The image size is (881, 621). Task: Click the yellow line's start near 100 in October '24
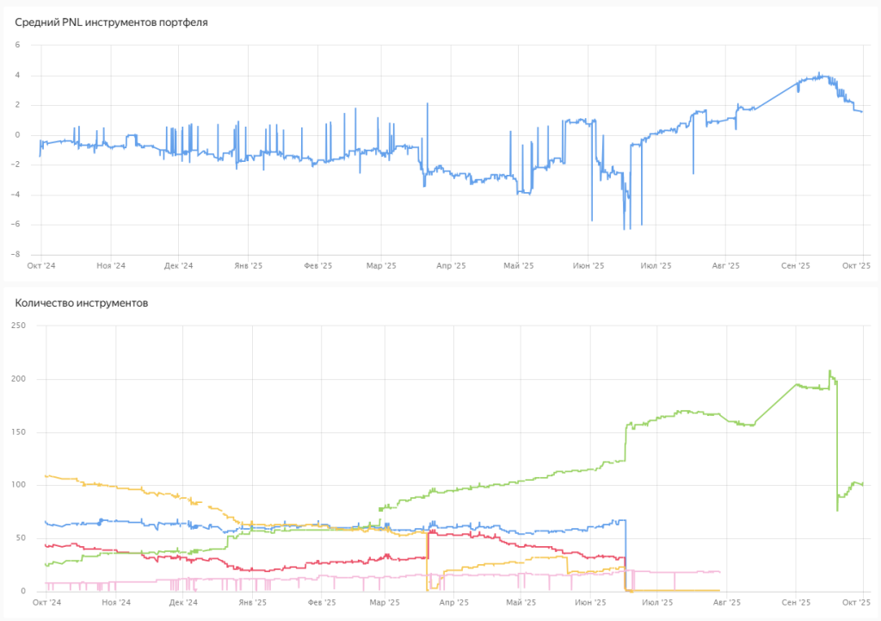[46, 476]
